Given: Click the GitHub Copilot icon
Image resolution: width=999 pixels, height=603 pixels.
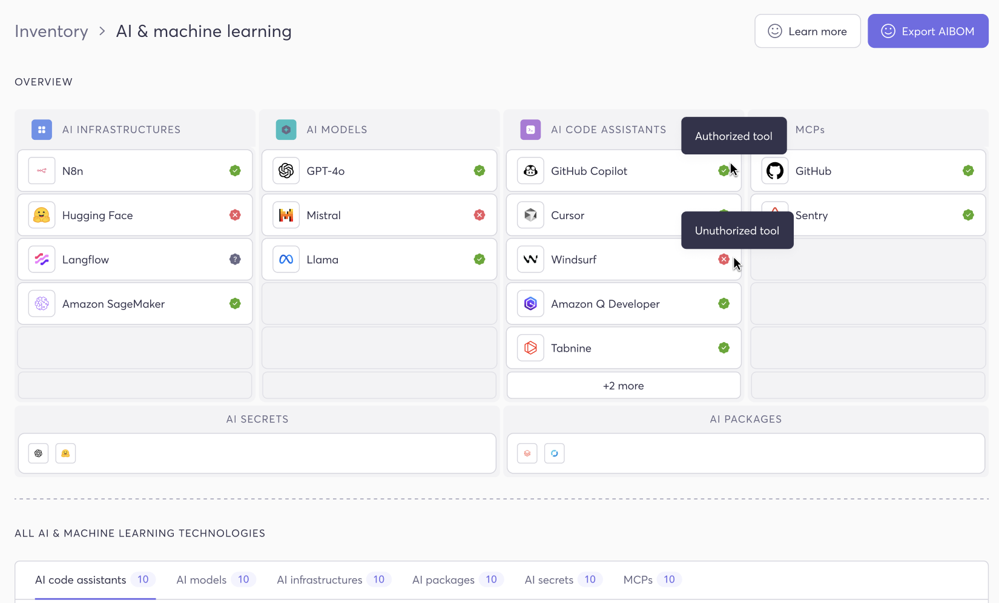Looking at the screenshot, I should pyautogui.click(x=530, y=171).
